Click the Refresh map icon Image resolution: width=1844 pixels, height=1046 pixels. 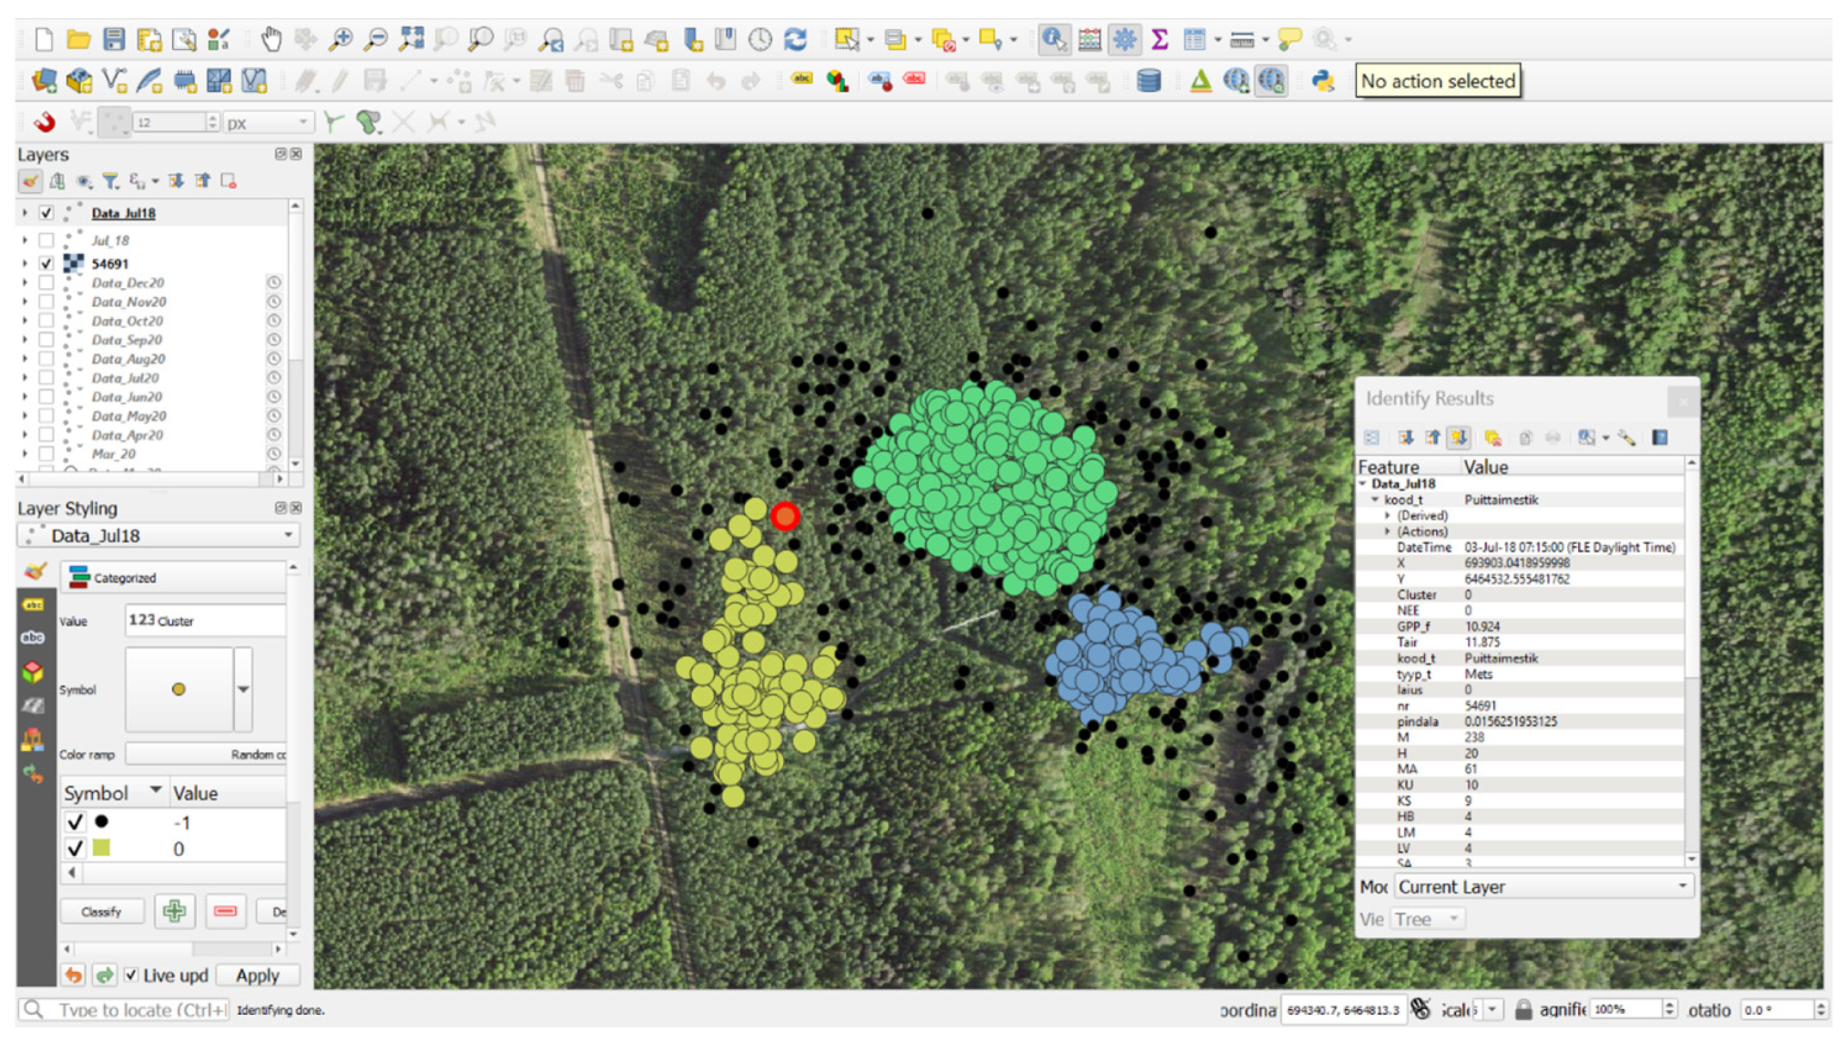tap(795, 39)
